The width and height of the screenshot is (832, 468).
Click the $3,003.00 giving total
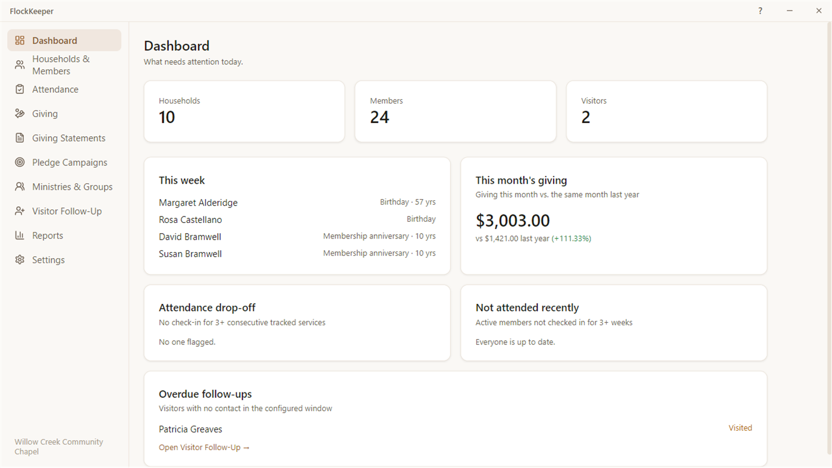(x=513, y=221)
